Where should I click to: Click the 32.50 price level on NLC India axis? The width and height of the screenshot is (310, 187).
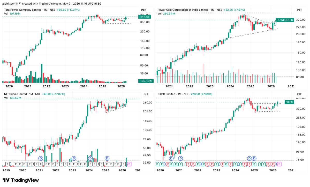coord(147,162)
